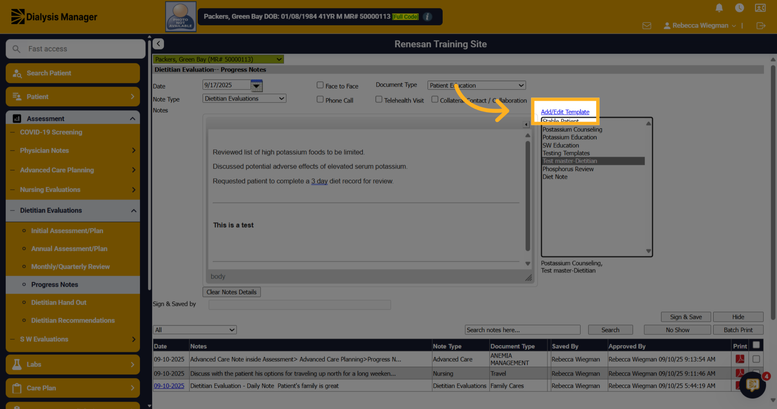Click the Care Plan clipboard icon
This screenshot has height=409, width=777.
17,388
